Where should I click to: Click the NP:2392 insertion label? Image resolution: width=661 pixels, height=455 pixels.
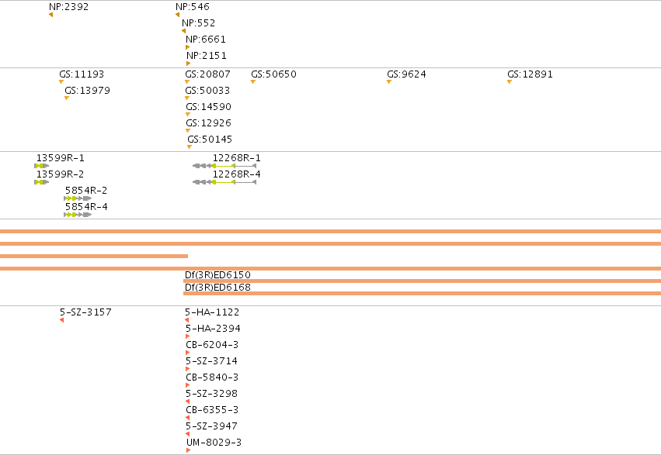point(68,7)
